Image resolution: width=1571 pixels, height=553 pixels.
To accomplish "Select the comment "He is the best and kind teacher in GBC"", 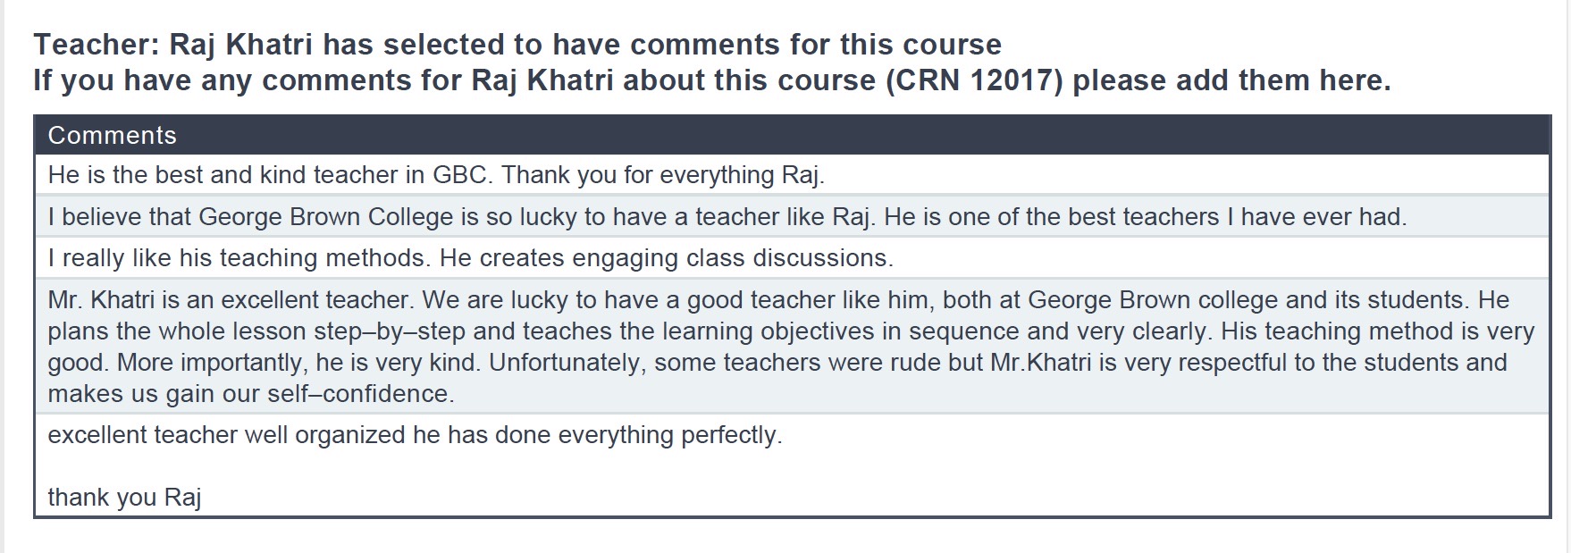I will tap(268, 174).
